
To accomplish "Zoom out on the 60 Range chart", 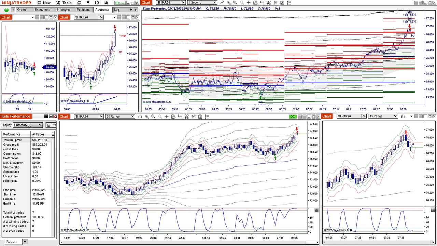I will pyautogui.click(x=160, y=117).
